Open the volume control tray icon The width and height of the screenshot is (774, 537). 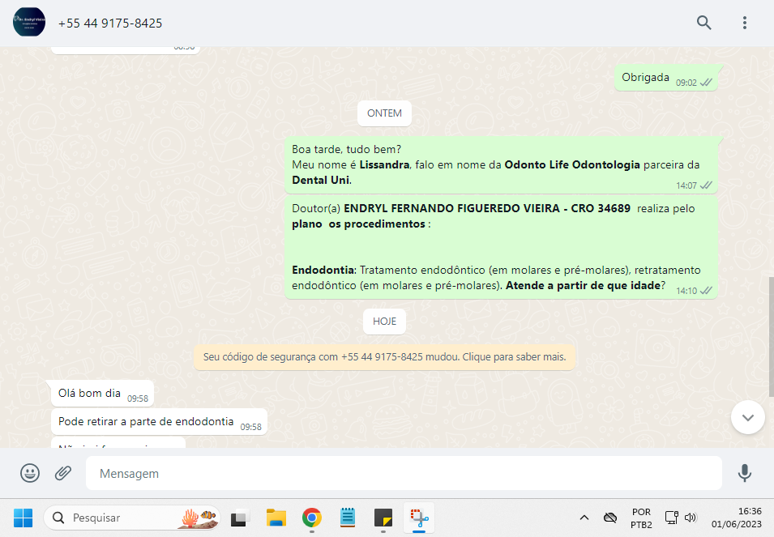click(x=690, y=518)
